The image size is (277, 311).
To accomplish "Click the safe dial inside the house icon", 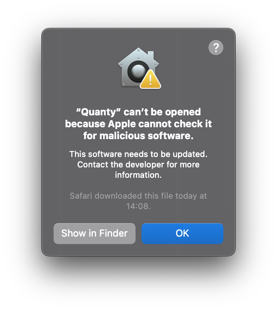I will (x=138, y=71).
